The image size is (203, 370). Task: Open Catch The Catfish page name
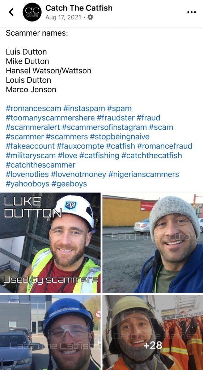79,8
